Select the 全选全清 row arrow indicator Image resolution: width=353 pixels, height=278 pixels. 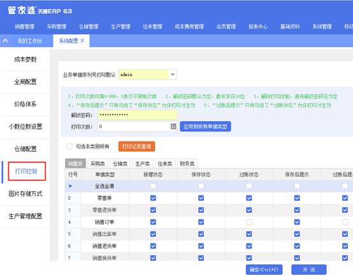click(71, 186)
